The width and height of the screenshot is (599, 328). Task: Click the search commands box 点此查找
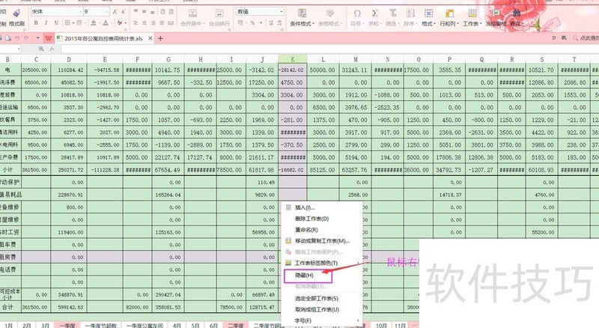(586, 38)
